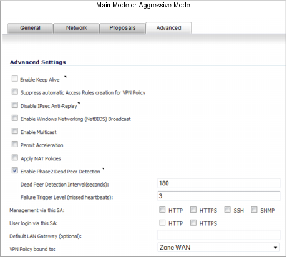Focus the Default LAN Gateway input field
Image resolution: width=287 pixels, height=257 pixels.
point(219,235)
